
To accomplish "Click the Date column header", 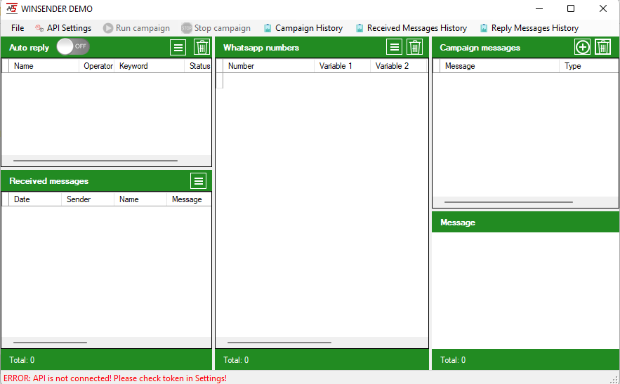I will [35, 199].
